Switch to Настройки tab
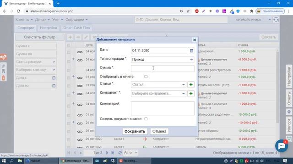Viewport: 293px width, 164px height. click(49, 28)
